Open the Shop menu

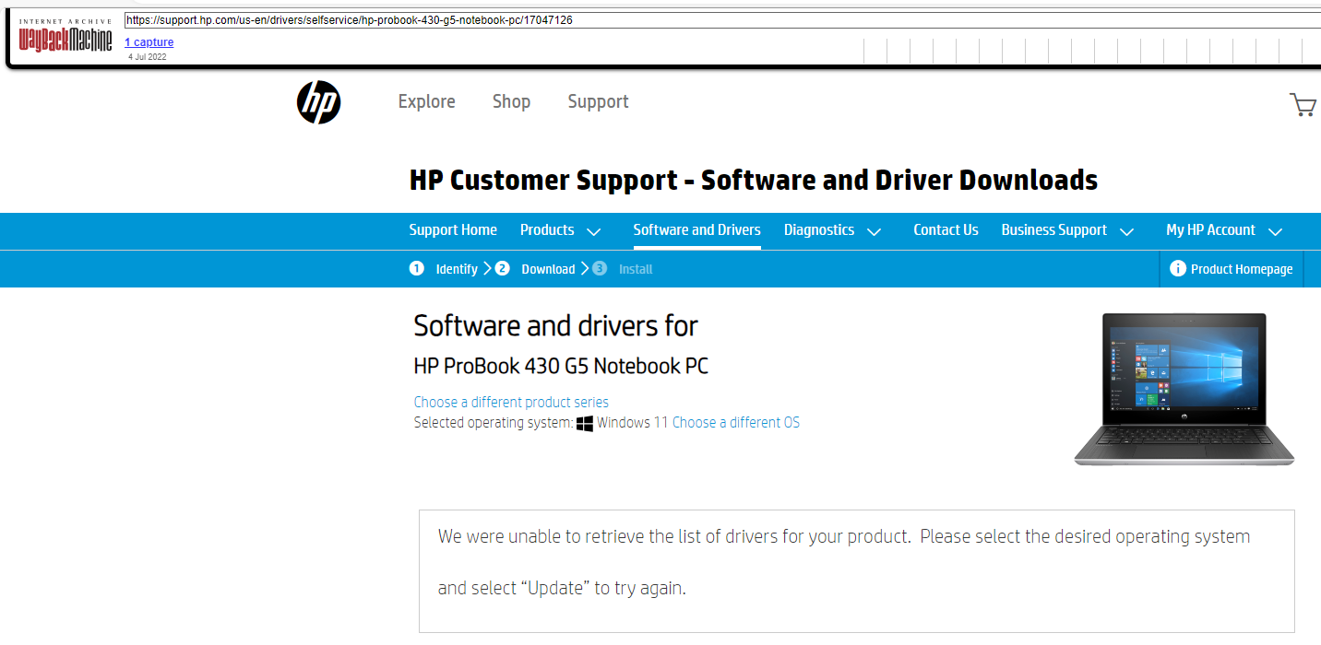pyautogui.click(x=511, y=101)
